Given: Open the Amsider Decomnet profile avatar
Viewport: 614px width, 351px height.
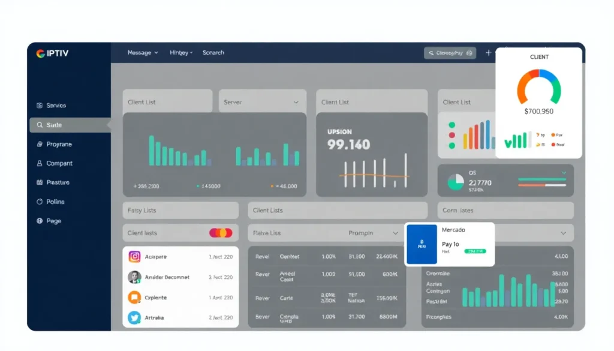Looking at the screenshot, I should [134, 277].
